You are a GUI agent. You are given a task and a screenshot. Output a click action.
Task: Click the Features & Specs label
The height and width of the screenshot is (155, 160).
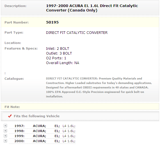point(21,48)
